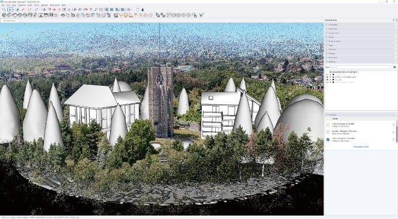The image size is (398, 219).
Task: Select the Zoom magnifier tool
Action: 96,10
